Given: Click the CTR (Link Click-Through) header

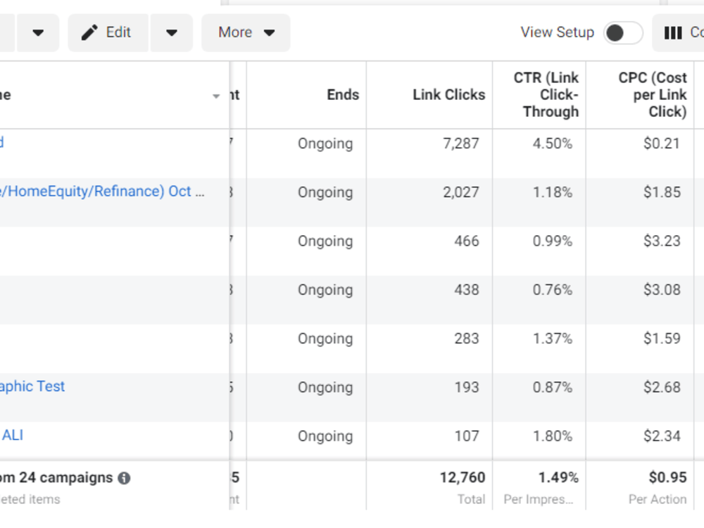Looking at the screenshot, I should click(546, 95).
